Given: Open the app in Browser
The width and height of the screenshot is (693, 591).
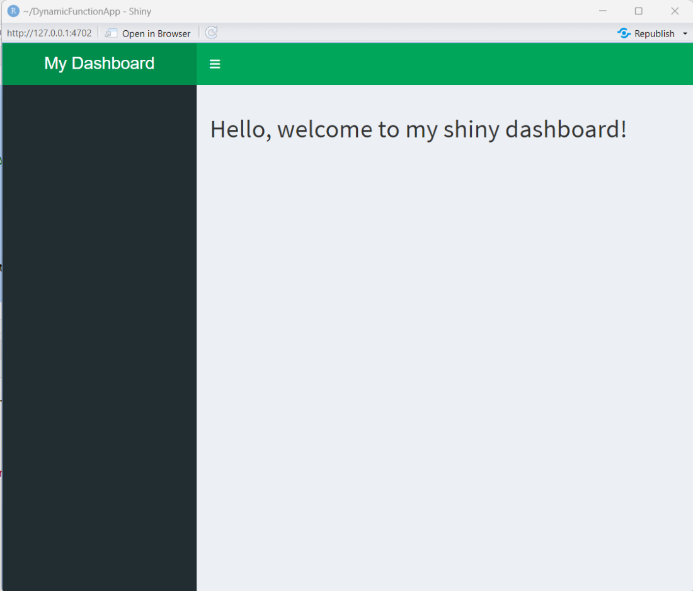Looking at the screenshot, I should 147,33.
